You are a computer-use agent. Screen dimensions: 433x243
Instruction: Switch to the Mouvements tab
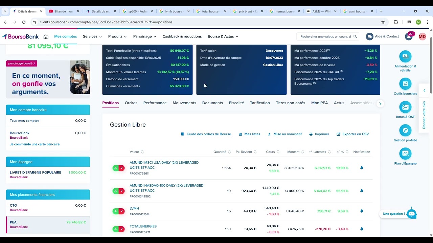pos(184,103)
